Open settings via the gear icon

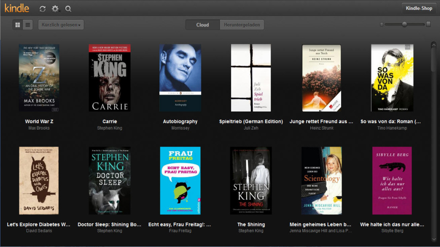point(55,9)
